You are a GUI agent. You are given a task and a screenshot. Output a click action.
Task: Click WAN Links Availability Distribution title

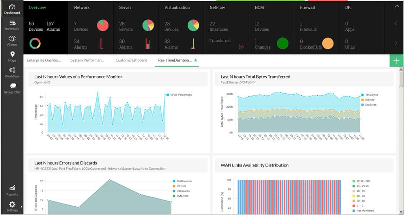coord(254,165)
